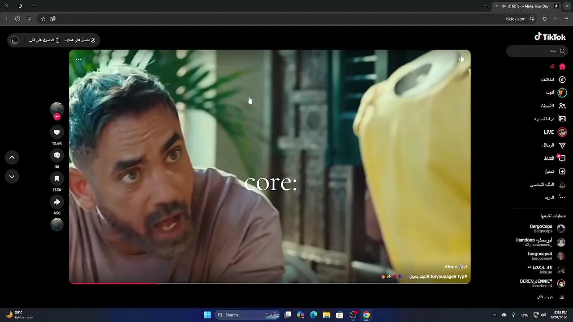Expand the tab search dropdown arrow

point(567,6)
